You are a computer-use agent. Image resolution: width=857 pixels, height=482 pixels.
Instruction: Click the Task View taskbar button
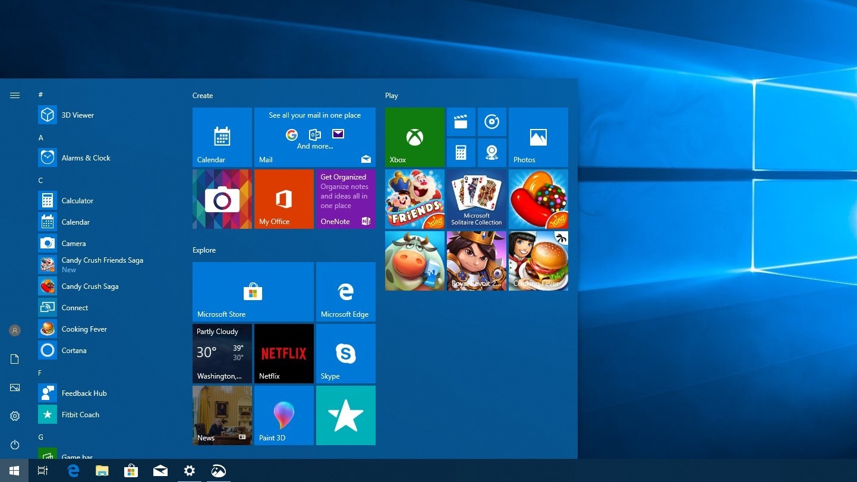[43, 471]
